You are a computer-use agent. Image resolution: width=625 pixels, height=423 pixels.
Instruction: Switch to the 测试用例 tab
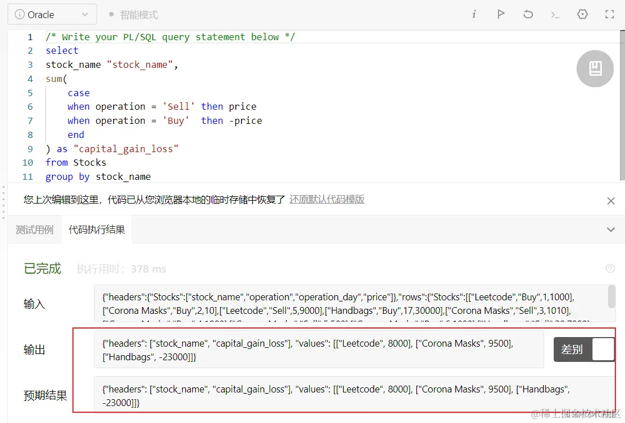35,230
